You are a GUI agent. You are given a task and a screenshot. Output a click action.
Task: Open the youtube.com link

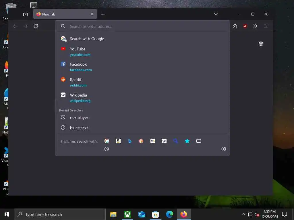click(80, 55)
